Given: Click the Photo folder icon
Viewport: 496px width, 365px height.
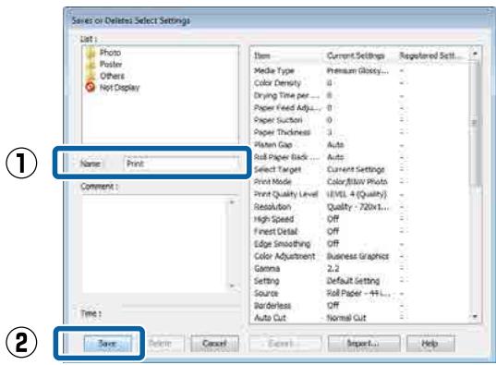Looking at the screenshot, I should pos(91,53).
